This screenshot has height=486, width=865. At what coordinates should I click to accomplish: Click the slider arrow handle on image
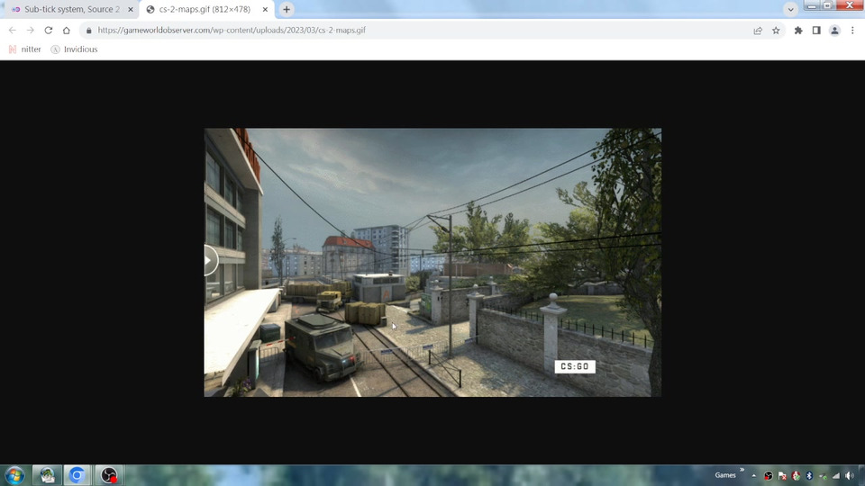pyautogui.click(x=210, y=260)
